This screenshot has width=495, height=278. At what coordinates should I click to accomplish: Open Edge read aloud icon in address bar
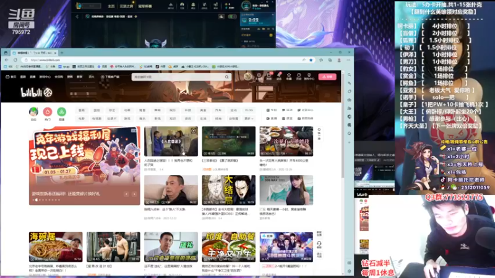[x=304, y=60]
